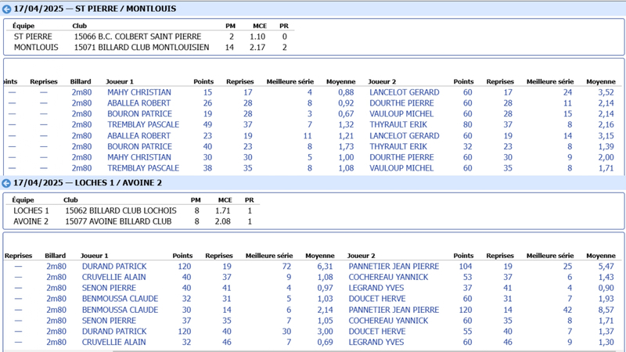Open DURAND PATRICK in the row with average 6,31
626x352 pixels.
pyautogui.click(x=114, y=266)
